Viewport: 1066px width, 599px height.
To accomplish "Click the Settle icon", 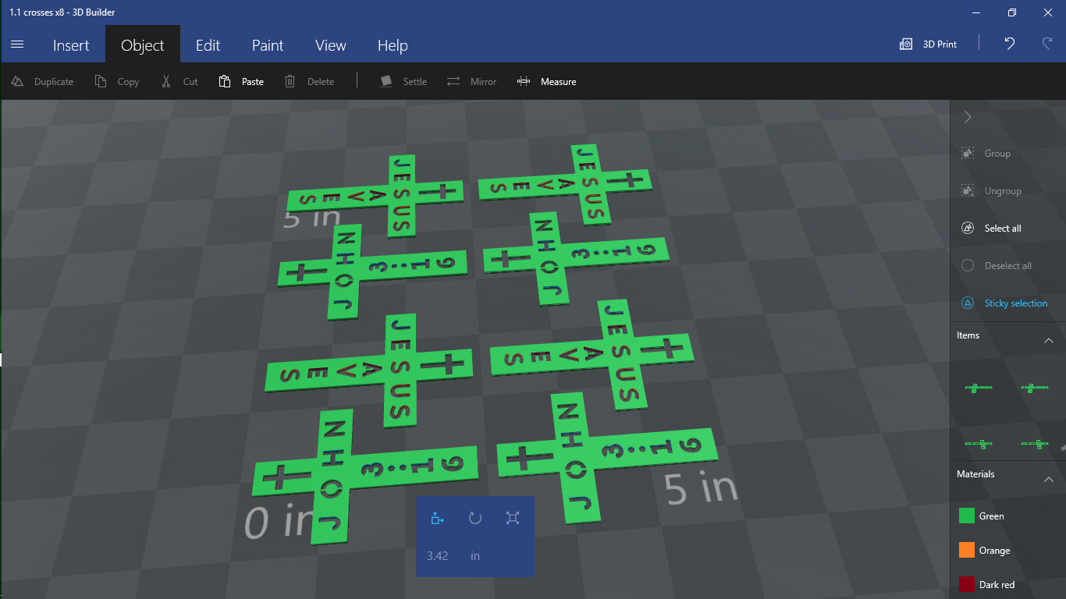I will click(x=386, y=81).
